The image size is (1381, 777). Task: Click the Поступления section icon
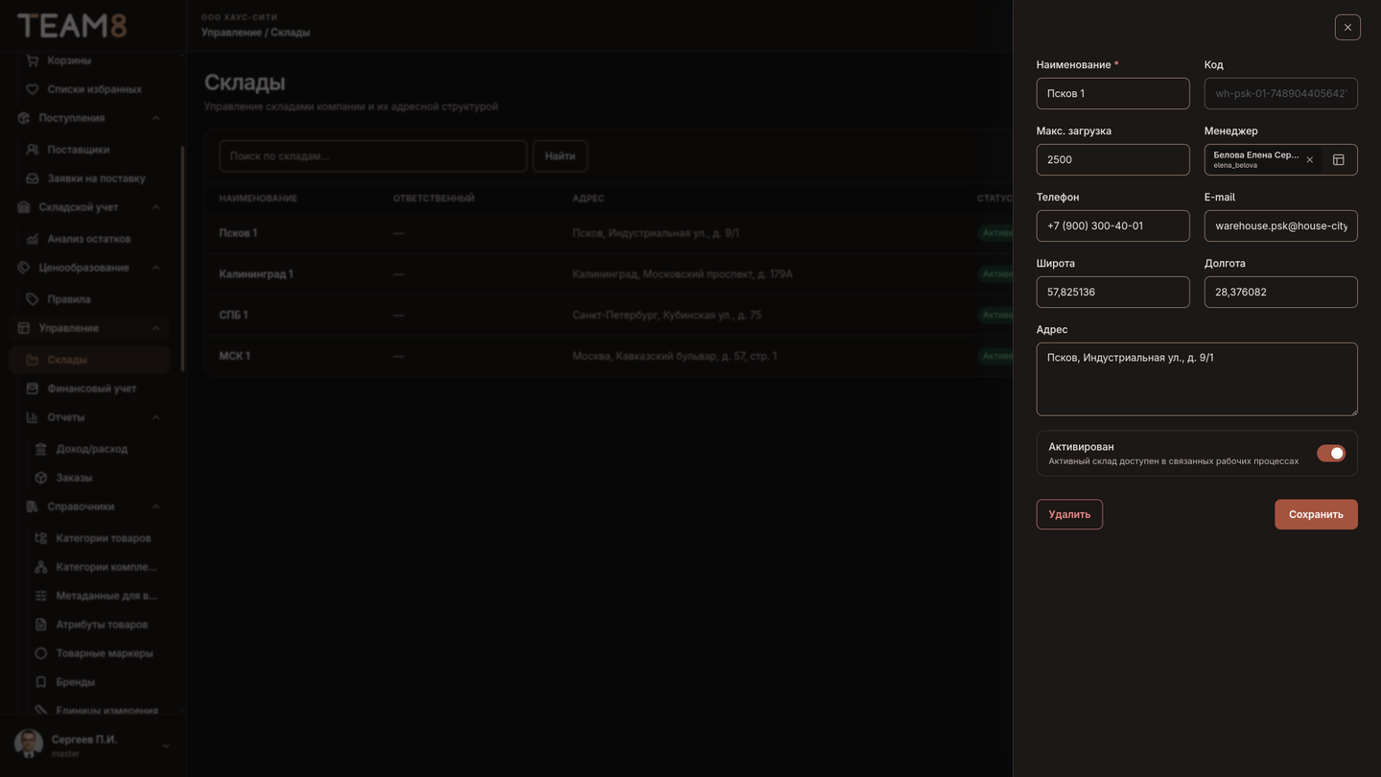click(24, 118)
